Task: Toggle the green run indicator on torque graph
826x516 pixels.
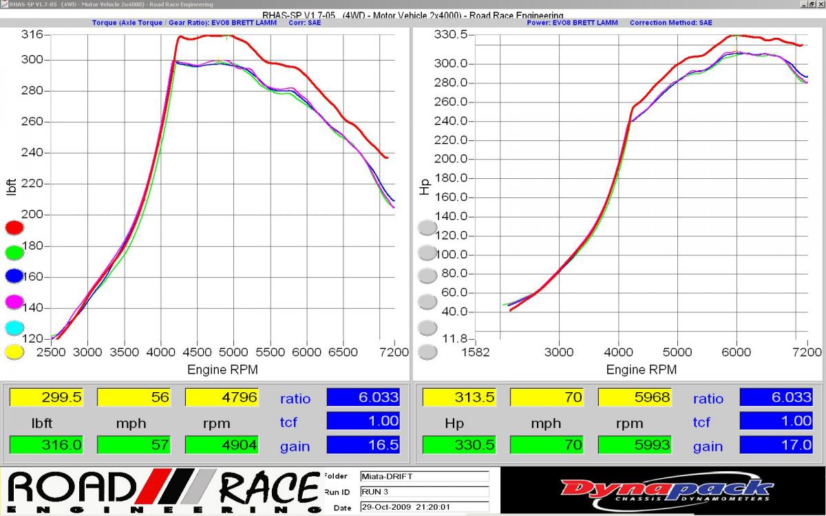Action: (14, 252)
